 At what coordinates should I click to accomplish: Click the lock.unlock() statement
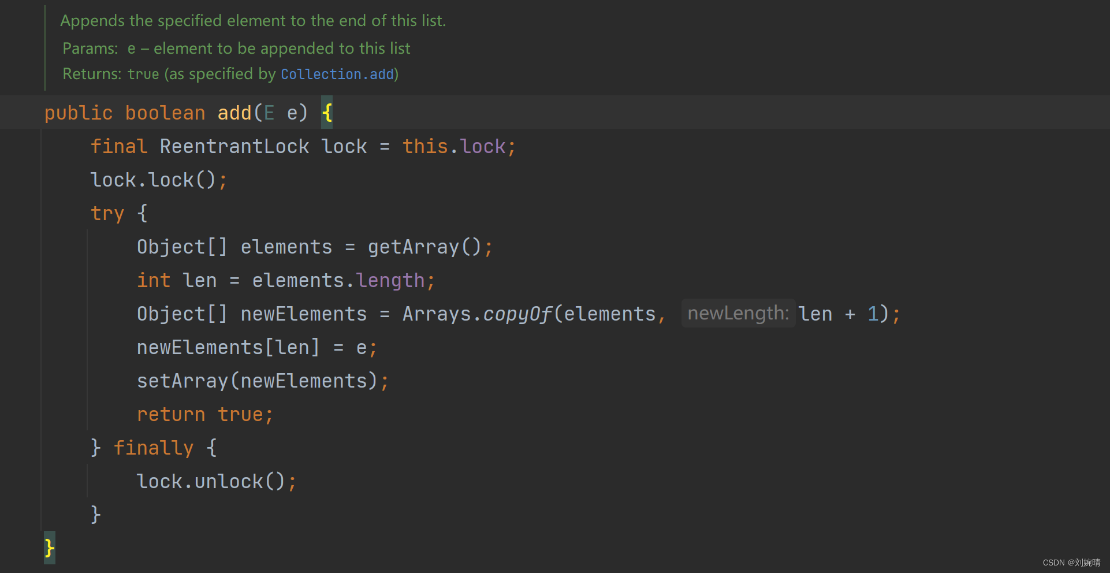[217, 482]
